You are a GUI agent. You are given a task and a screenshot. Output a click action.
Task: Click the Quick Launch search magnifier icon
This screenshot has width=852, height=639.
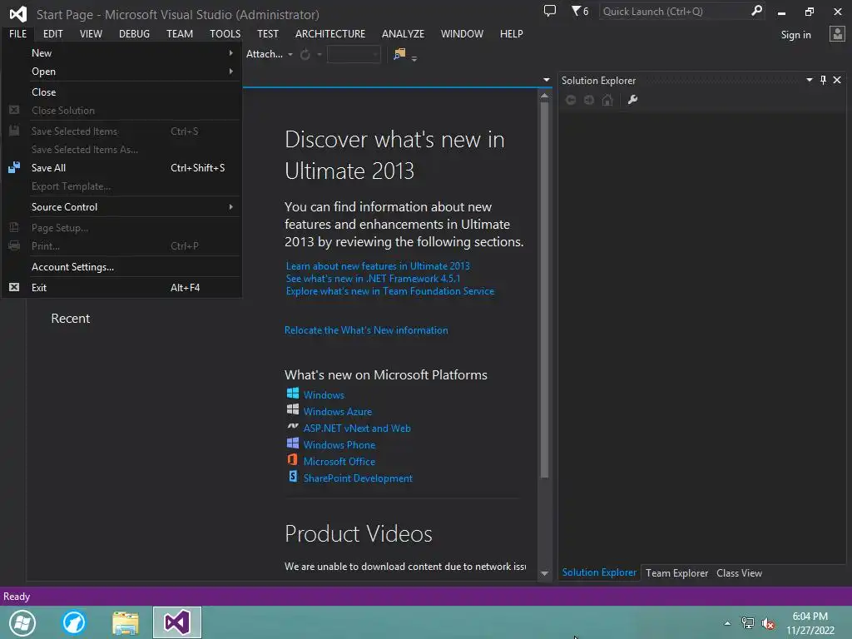pos(756,11)
